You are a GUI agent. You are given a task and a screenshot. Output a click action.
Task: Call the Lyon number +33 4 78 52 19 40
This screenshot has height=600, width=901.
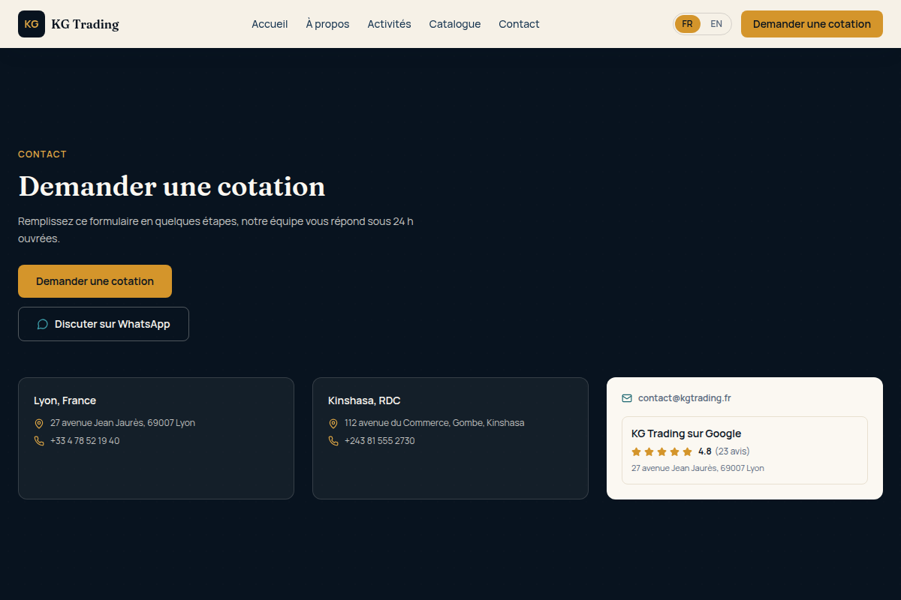tap(85, 441)
